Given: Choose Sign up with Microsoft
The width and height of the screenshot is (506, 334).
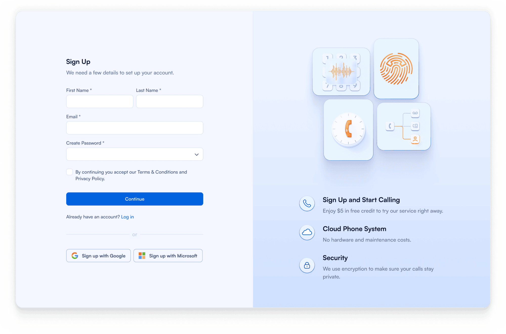Looking at the screenshot, I should pos(168,256).
